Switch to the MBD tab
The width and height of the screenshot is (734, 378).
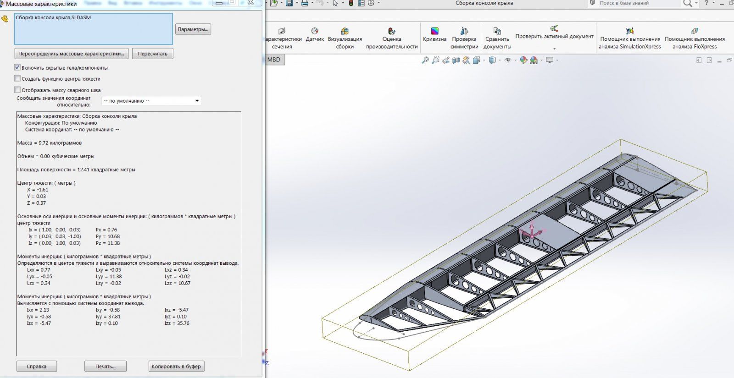[x=274, y=60]
